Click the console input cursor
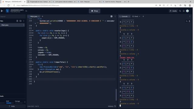 120,106
